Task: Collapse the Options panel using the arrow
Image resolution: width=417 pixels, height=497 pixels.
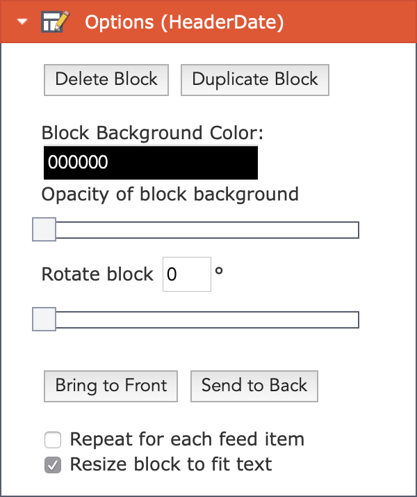Action: 22,22
